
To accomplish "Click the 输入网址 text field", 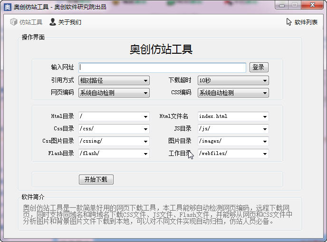I will pyautogui.click(x=162, y=68).
